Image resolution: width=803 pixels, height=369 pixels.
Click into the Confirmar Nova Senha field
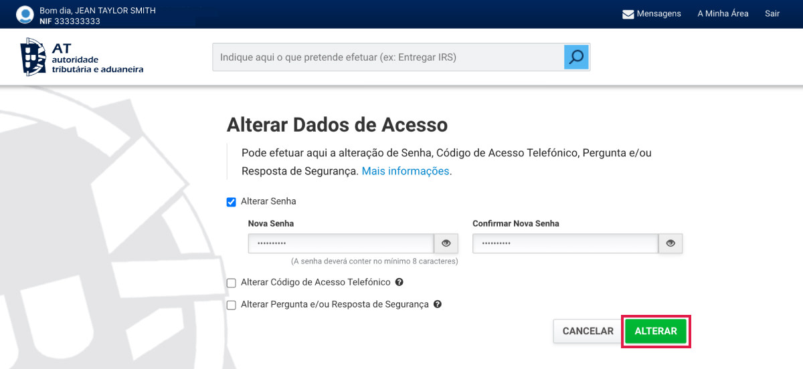[565, 243]
